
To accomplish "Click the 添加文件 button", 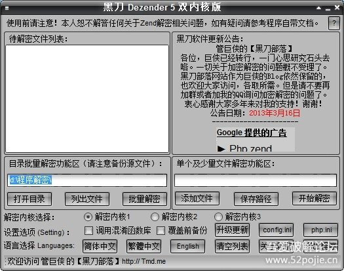I will click(197, 198).
